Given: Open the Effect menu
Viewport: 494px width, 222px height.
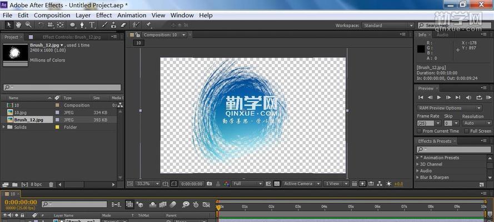Looking at the screenshot, I should click(104, 15).
